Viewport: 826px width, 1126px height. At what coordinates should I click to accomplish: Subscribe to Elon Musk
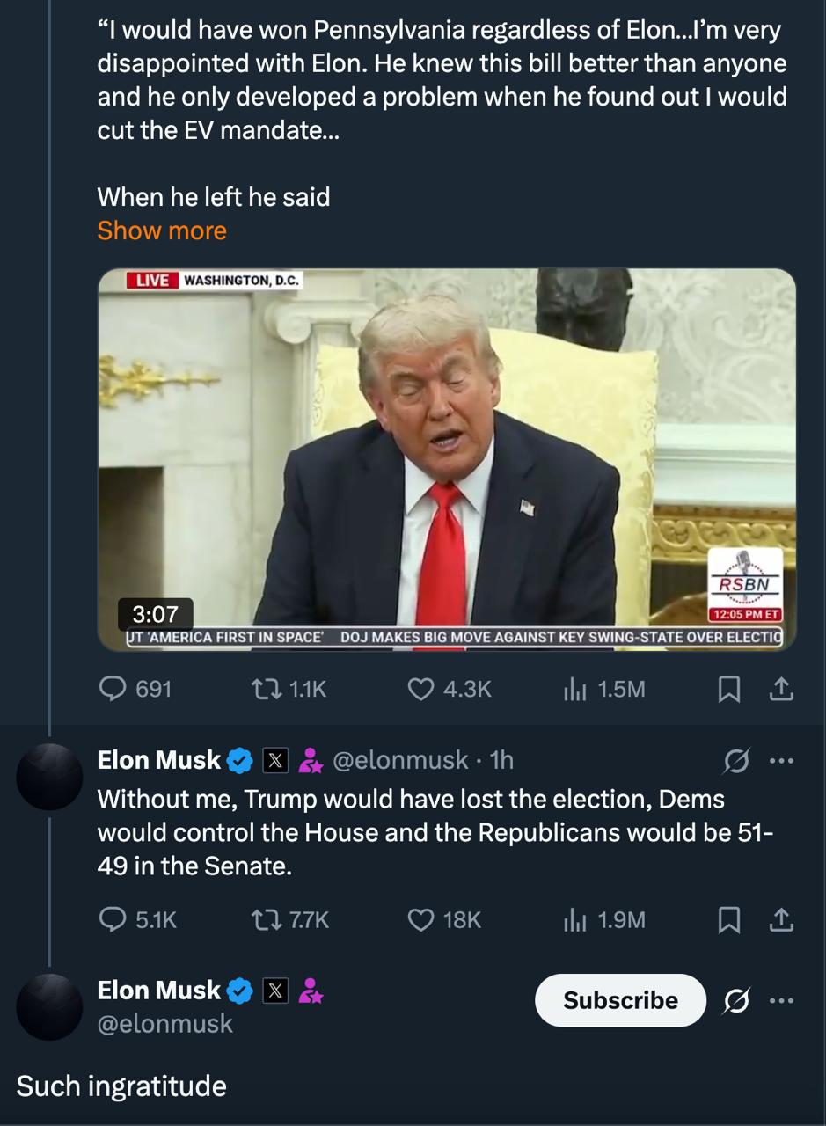click(620, 1000)
